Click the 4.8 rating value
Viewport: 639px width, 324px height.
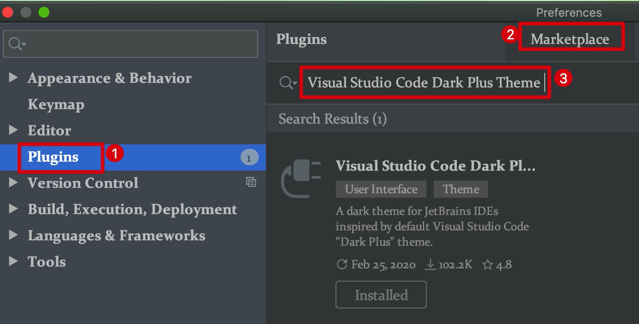(x=504, y=265)
